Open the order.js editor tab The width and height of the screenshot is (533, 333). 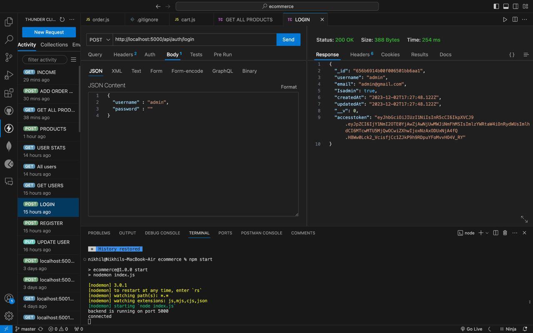pyautogui.click(x=101, y=20)
